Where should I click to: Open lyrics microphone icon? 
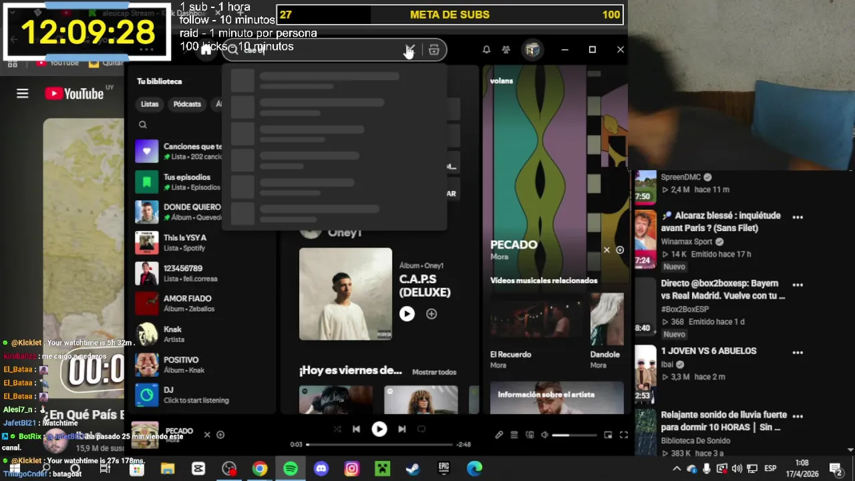499,435
